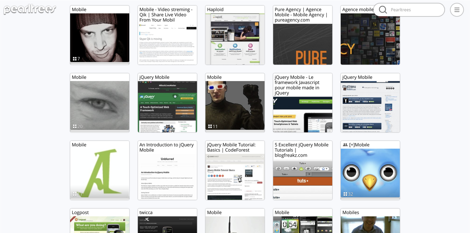Viewport: 470px width, 233px height.
Task: Click the Pearltrees logo
Action: 30,9
